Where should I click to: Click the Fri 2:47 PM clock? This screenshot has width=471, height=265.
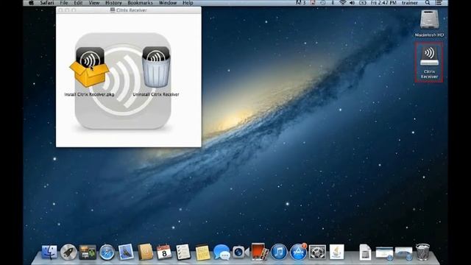pyautogui.click(x=383, y=3)
